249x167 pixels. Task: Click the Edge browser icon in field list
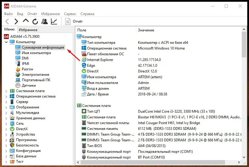point(84,65)
